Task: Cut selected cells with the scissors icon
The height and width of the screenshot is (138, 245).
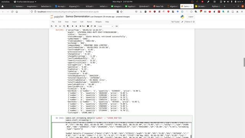Action: click(x=60, y=26)
